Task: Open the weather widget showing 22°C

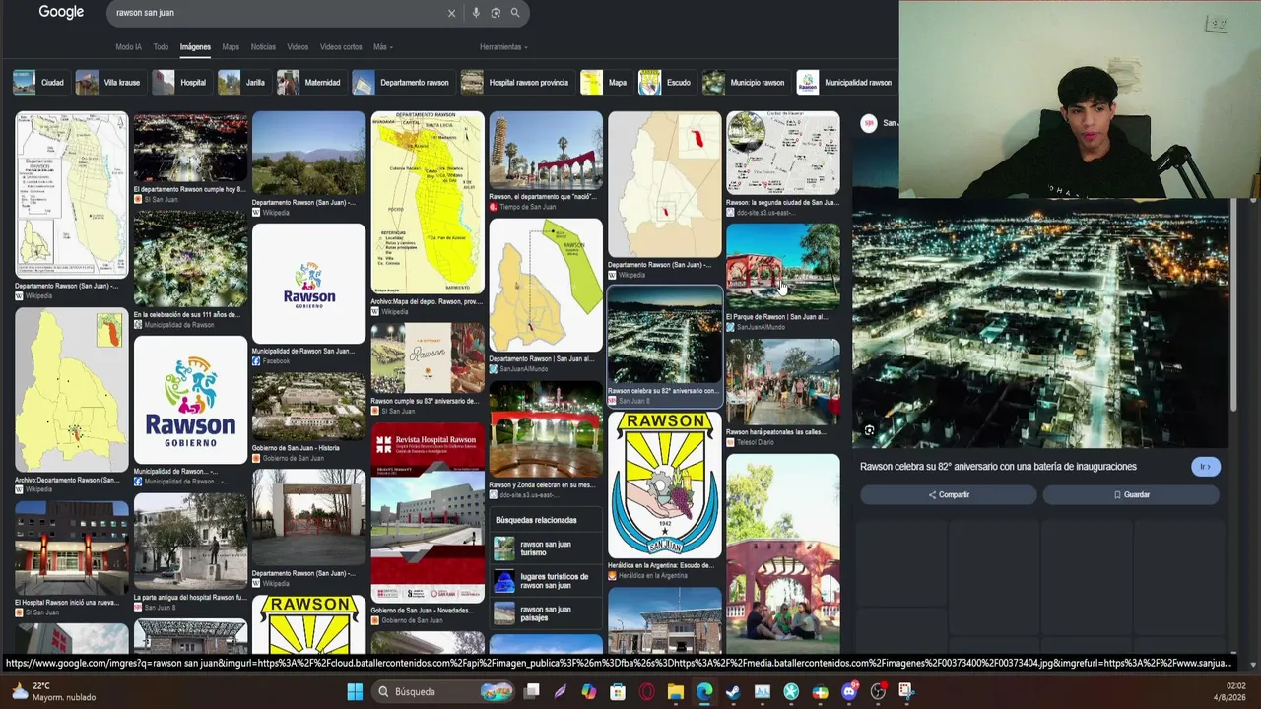Action: [x=54, y=691]
